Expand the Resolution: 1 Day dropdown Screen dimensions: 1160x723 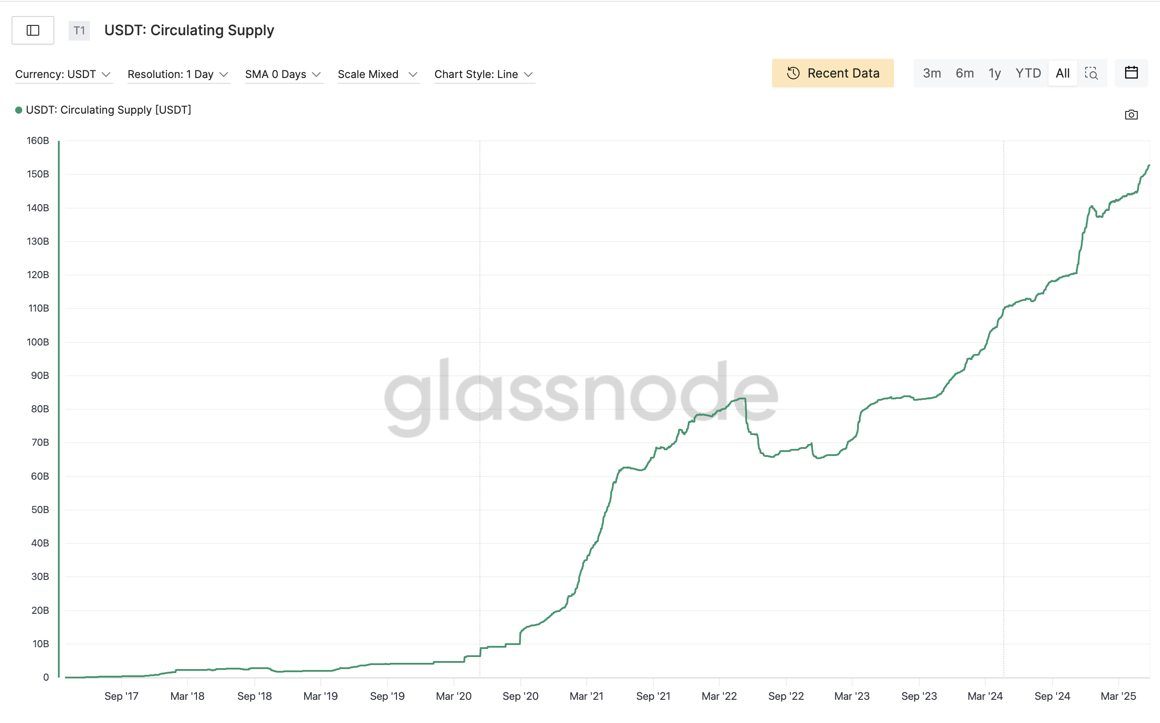(178, 74)
